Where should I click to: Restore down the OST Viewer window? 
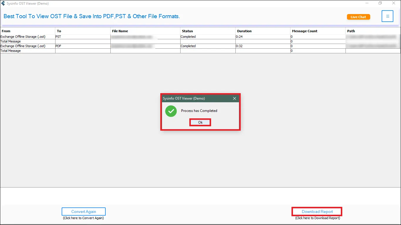click(380, 4)
